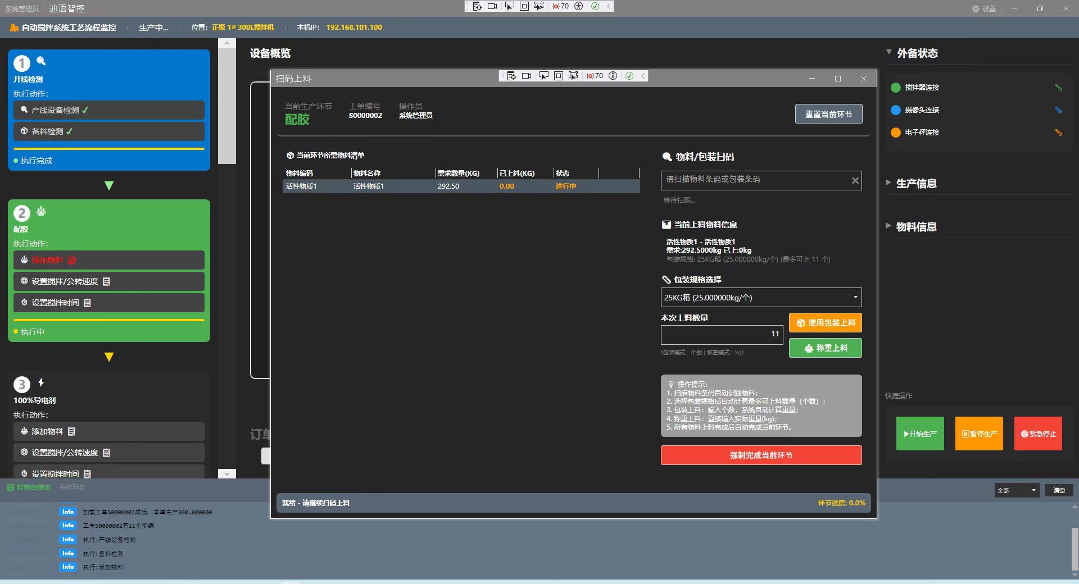Click the process panel scroll-down arrow
This screenshot has height=584, width=1079.
pos(226,473)
